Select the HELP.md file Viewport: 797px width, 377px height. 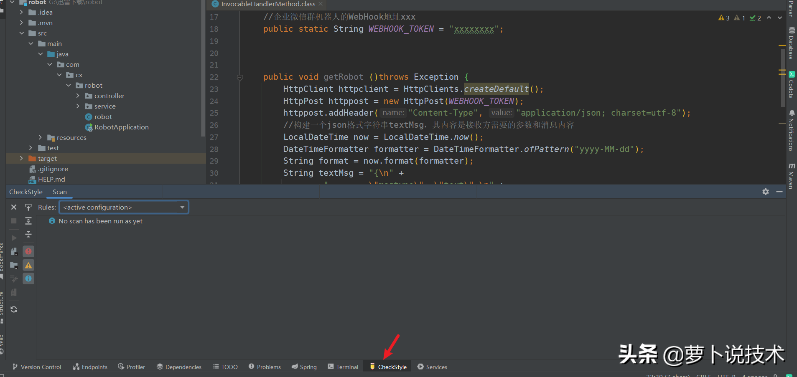pyautogui.click(x=47, y=180)
